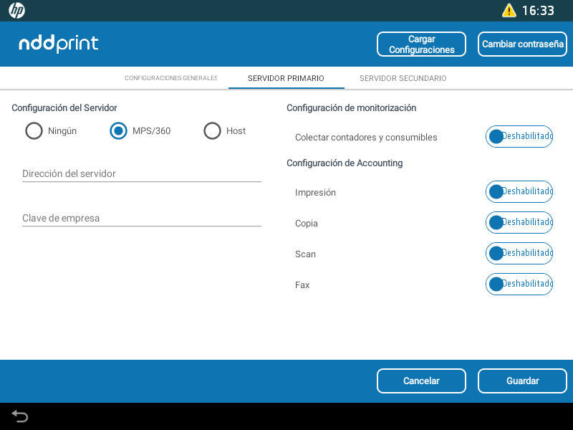This screenshot has height=430, width=573.
Task: Enable Colectar contadores y consumibles toggle
Action: pos(519,136)
